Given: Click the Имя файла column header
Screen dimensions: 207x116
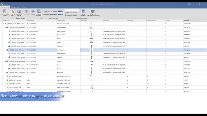Looking at the screenshot, I should point(14,21).
